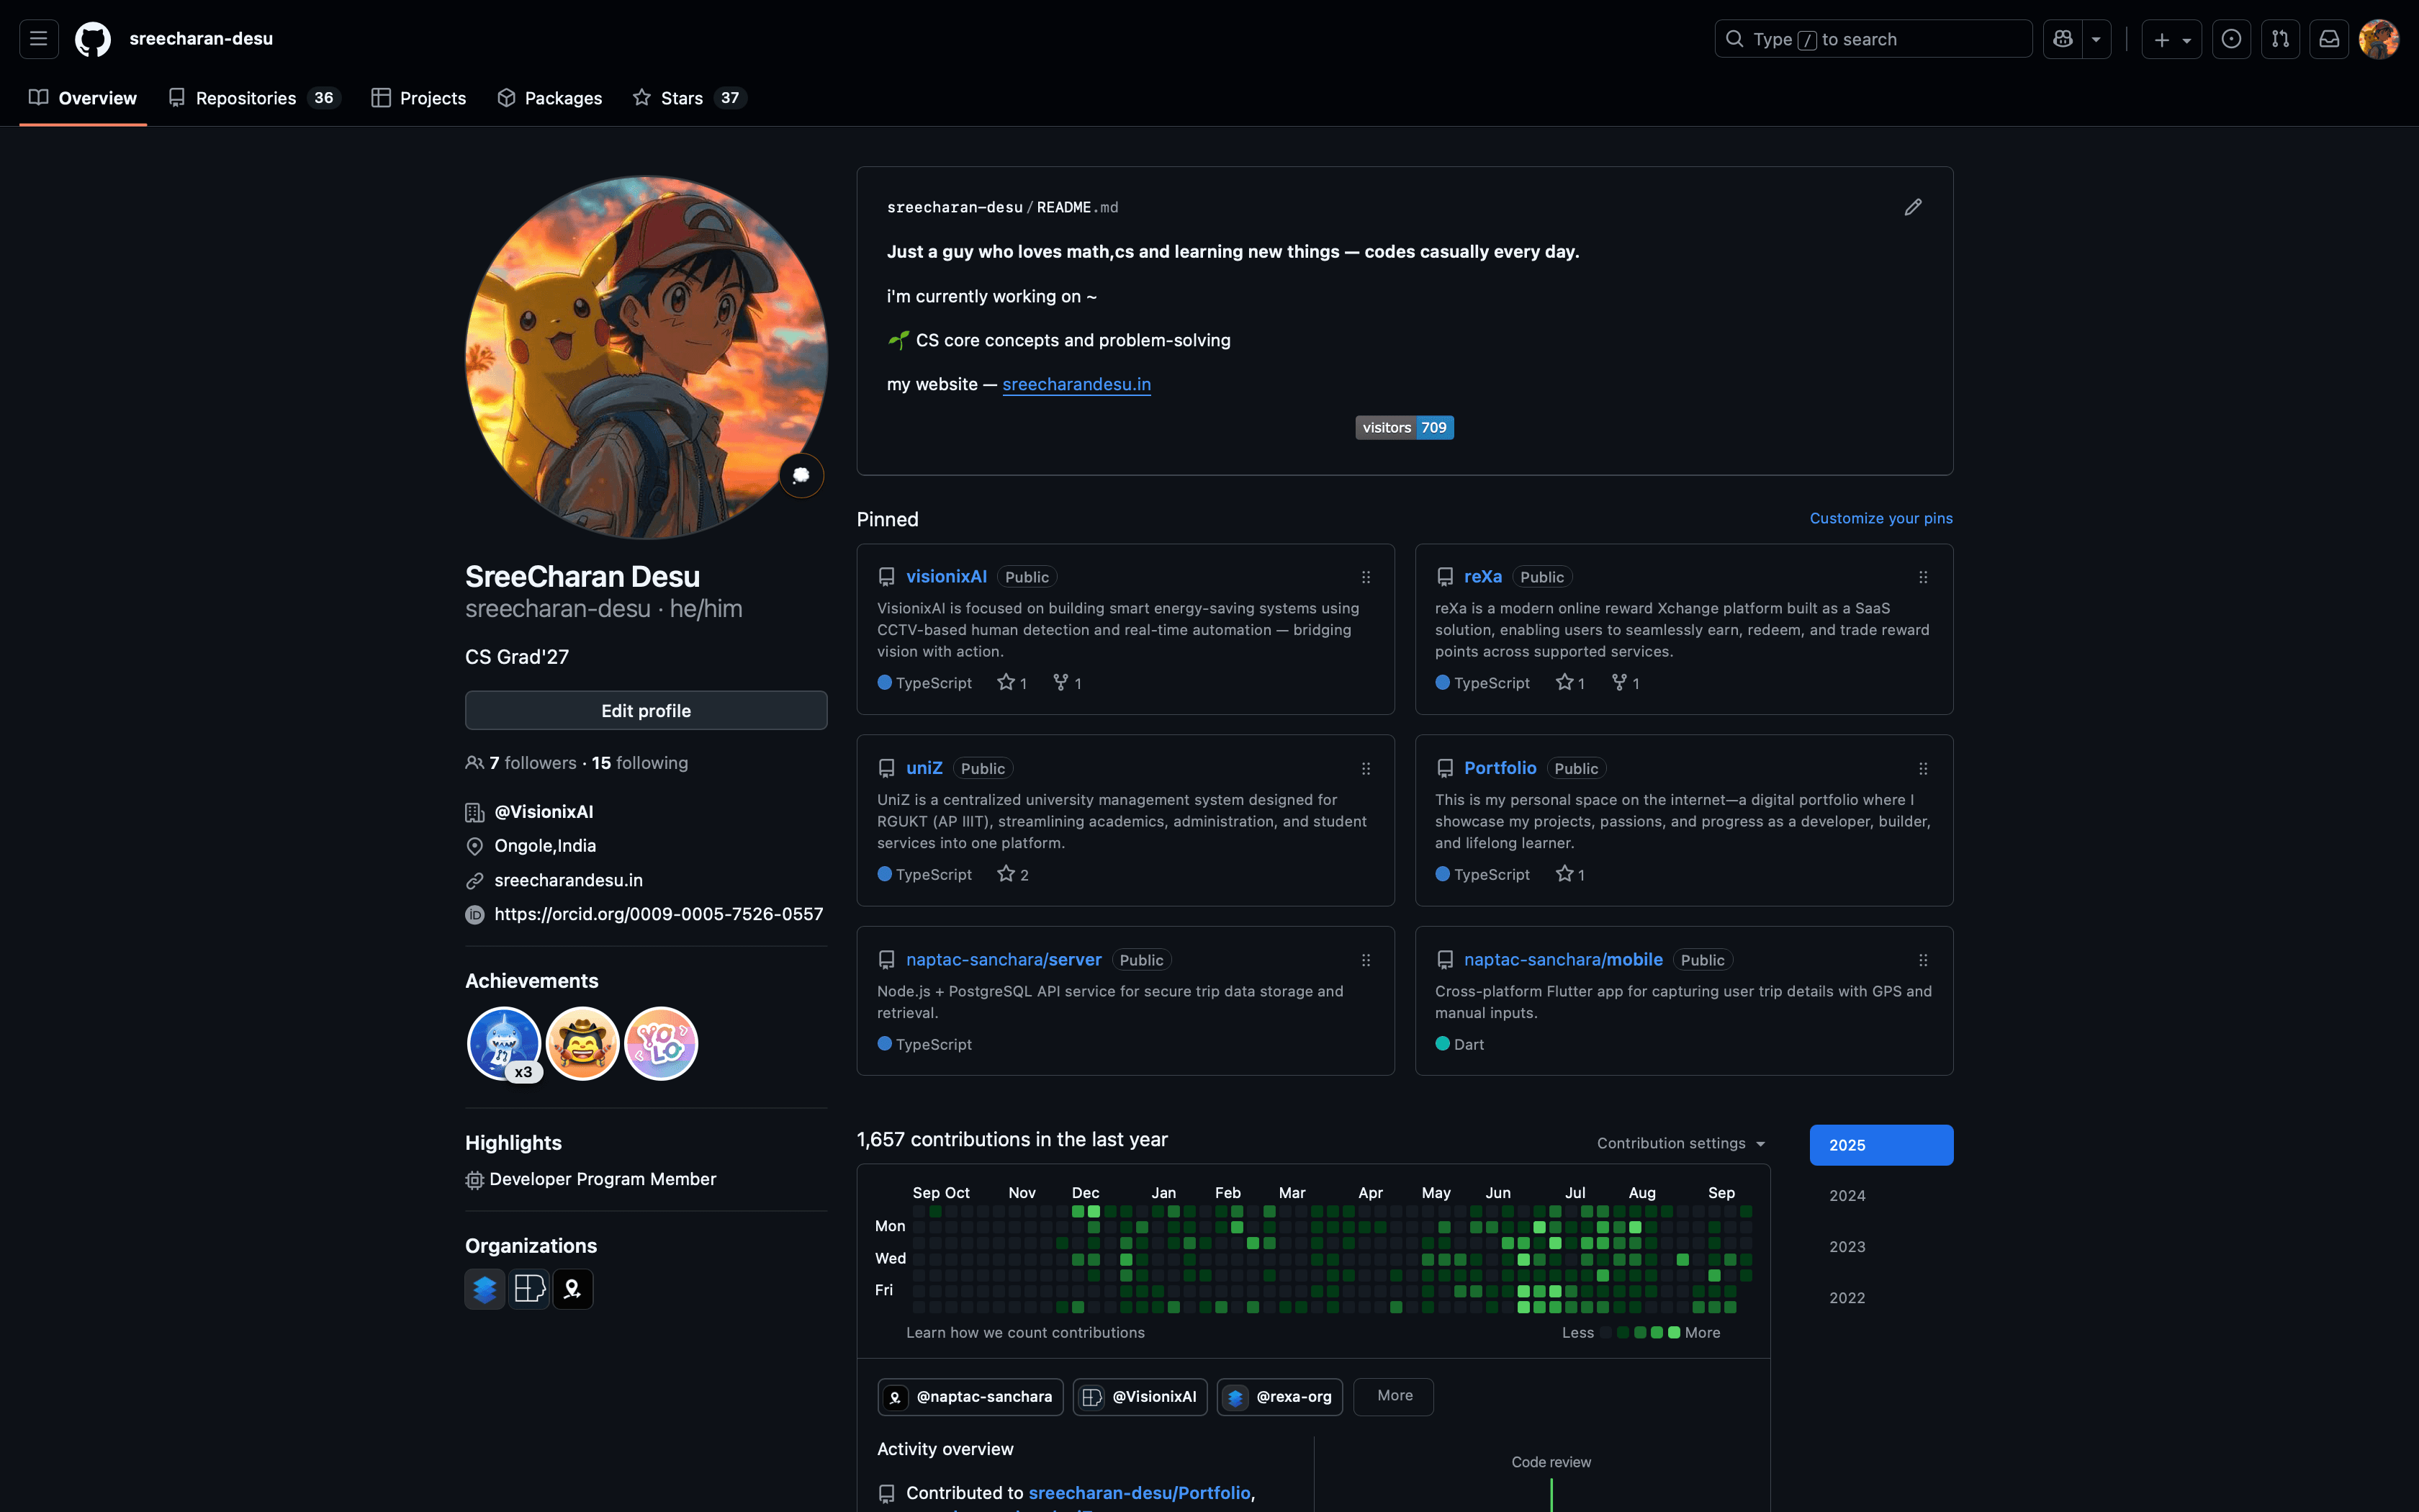Open the create new plus dropdown
Screen dimensions: 2419x1512
[2171, 39]
